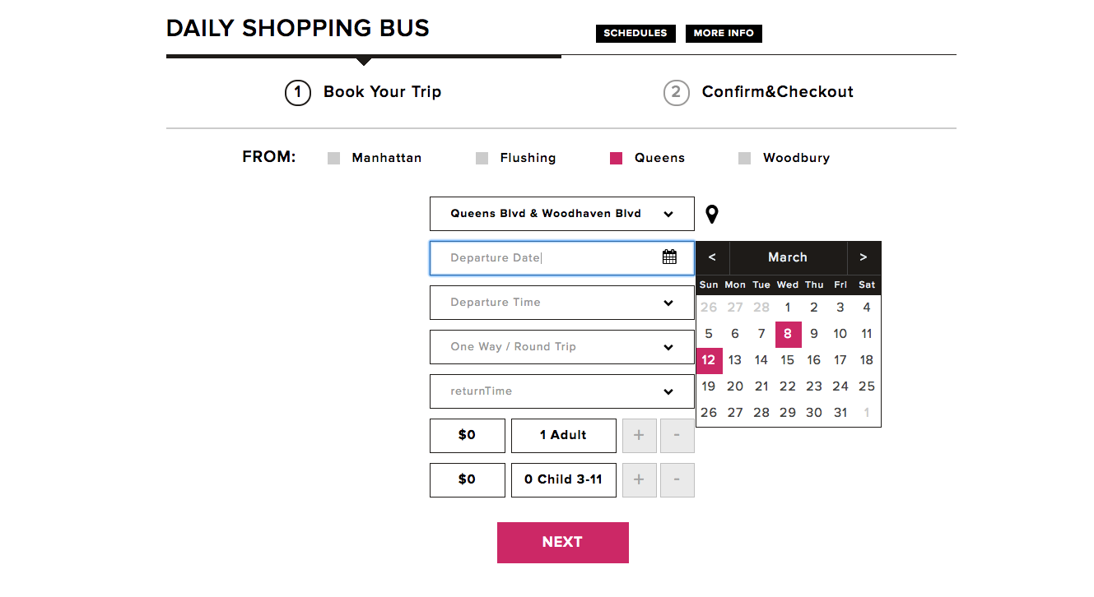The height and width of the screenshot is (597, 1094).
Task: Select Flushing as departure origin
Action: (x=482, y=159)
